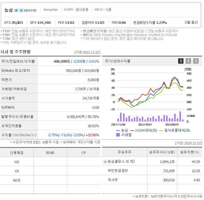Click the 수익률 (1M/3M/6M/1Y) row label
Viewport: 204px width, 200px height.
[x=19, y=135]
